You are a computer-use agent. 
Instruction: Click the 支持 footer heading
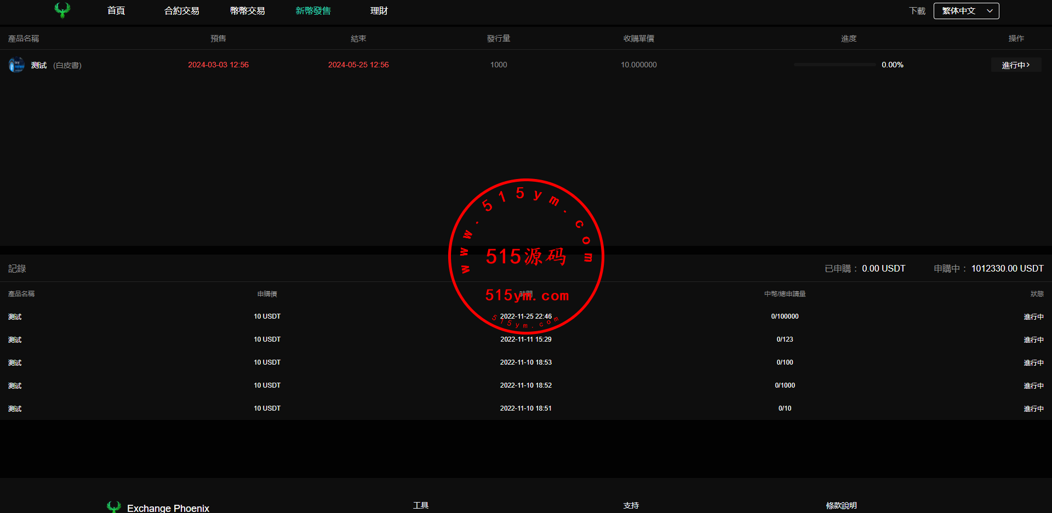pyautogui.click(x=631, y=505)
